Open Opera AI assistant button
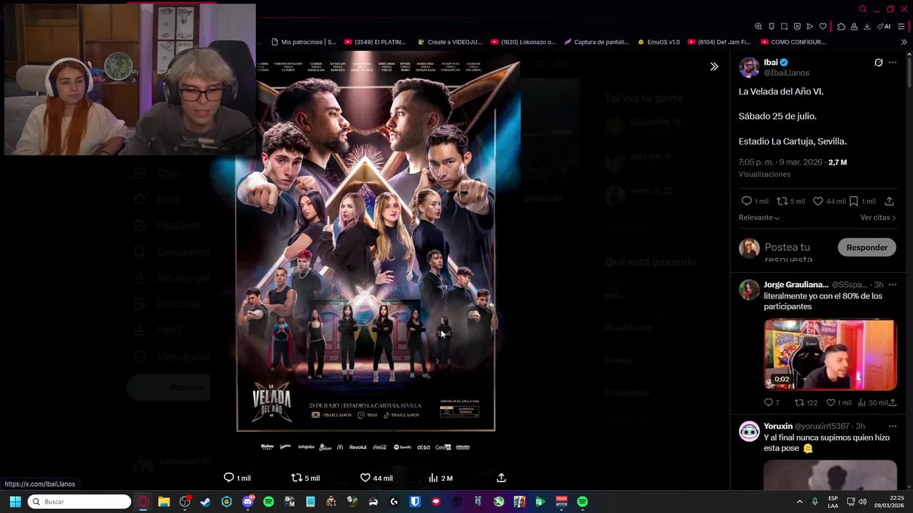The width and height of the screenshot is (913, 513). (884, 26)
